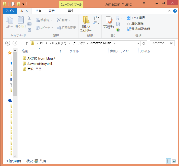Click the navigation pane scrollbar down arrow
Image resolution: width=179 pixels, height=166 pixels.
pyautogui.click(x=15, y=156)
